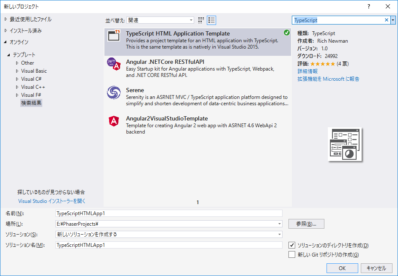Open 詳細情報 link
The width and height of the screenshot is (398, 276).
point(307,71)
